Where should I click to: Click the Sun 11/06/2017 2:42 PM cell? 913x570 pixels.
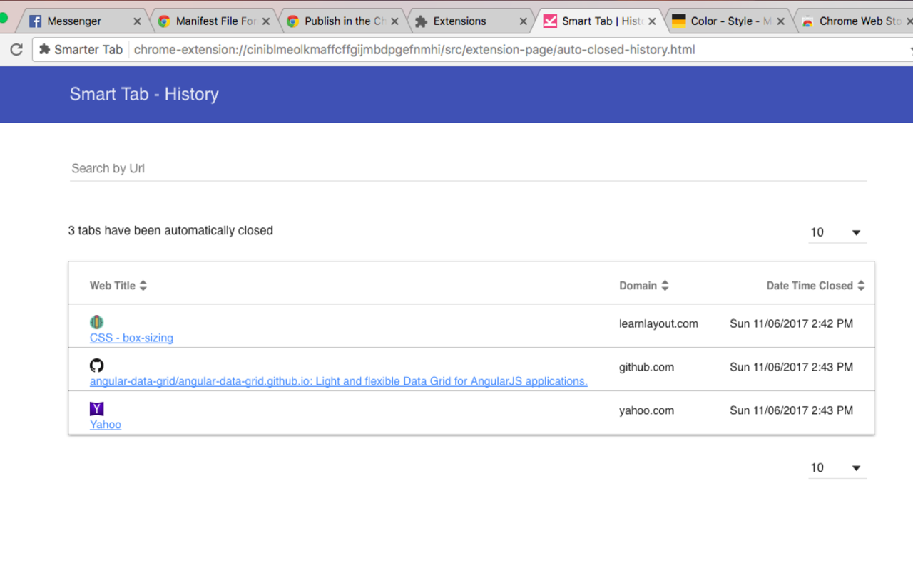(x=791, y=323)
